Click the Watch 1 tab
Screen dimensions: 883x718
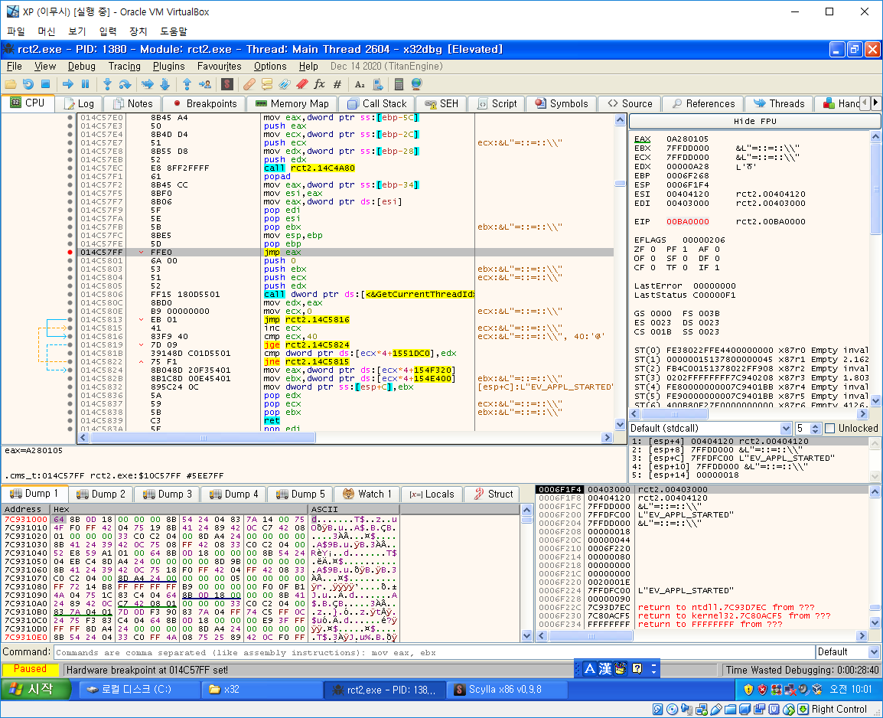(367, 494)
